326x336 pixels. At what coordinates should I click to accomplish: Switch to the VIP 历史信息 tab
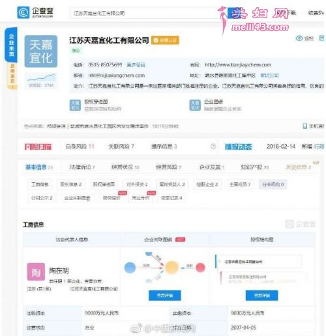(299, 167)
